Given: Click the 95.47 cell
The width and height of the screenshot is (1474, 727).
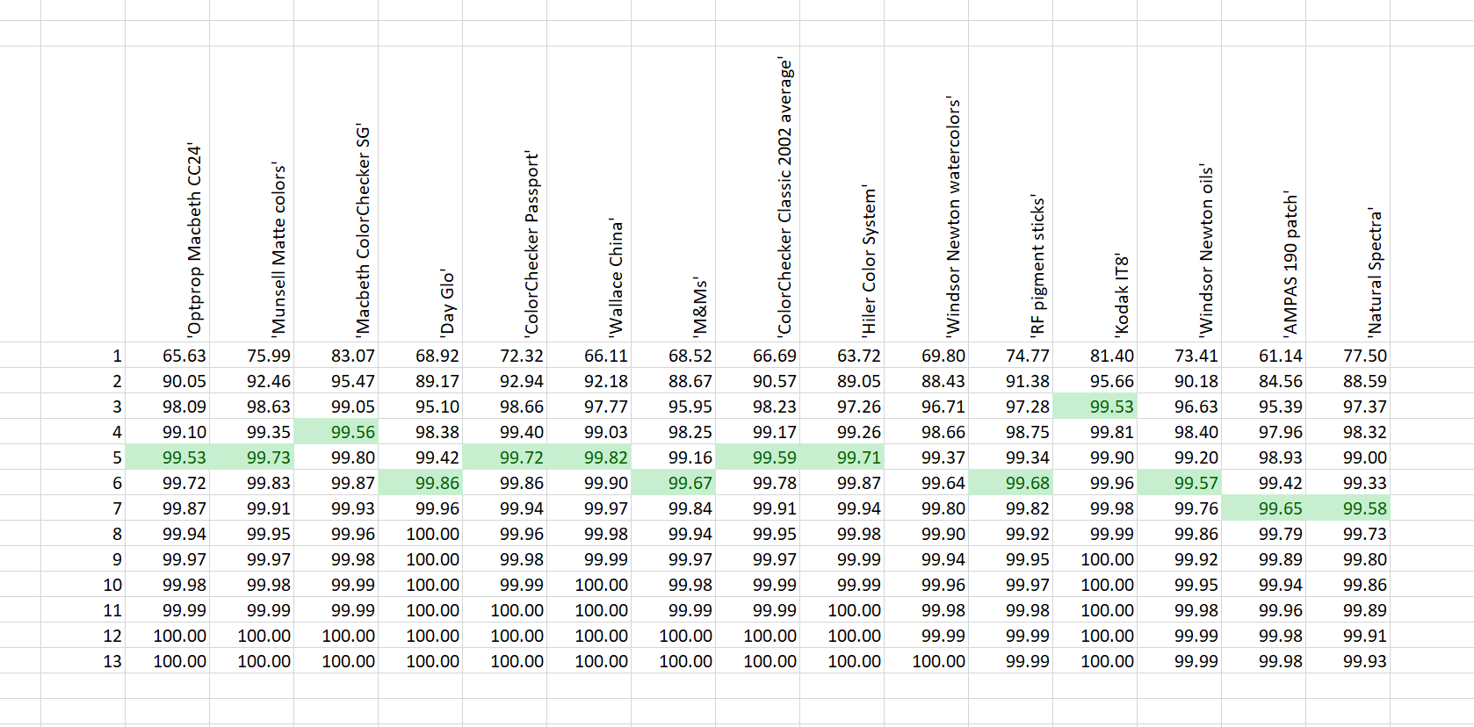Looking at the screenshot, I should tap(336, 381).
